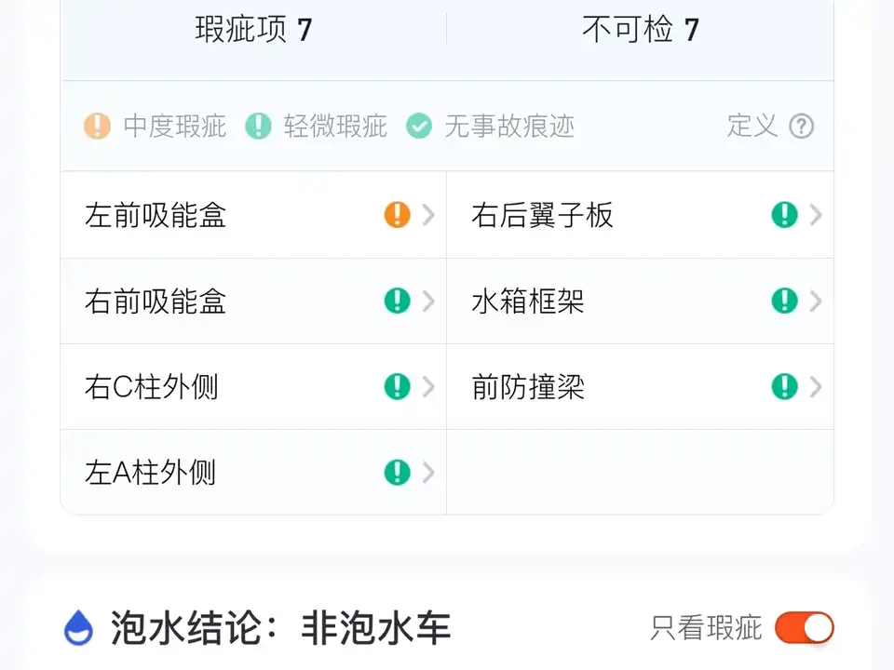Screen dimensions: 894x670
Task: Click green status icon beside 右前吸能盒
Action: coord(398,301)
